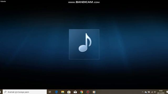Open the volume speaker tray icon

point(155,92)
